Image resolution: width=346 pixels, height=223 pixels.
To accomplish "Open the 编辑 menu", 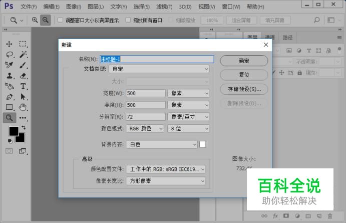I will pyautogui.click(x=52, y=7).
